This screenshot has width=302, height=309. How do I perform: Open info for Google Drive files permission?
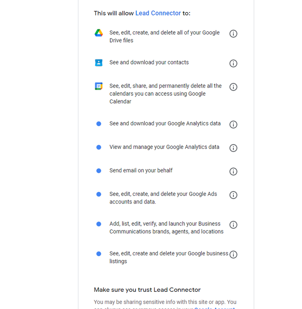[x=233, y=34]
